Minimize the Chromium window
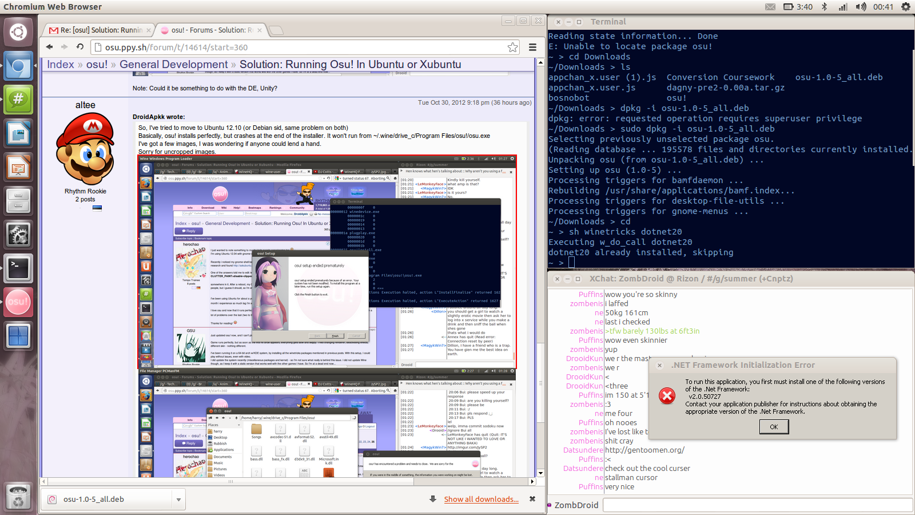The height and width of the screenshot is (515, 915). point(508,21)
